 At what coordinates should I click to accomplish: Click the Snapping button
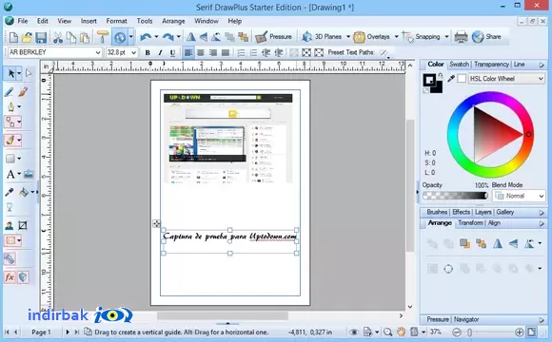click(x=422, y=36)
